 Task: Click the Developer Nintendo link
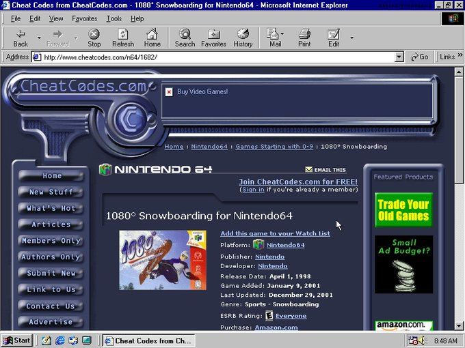pos(273,266)
